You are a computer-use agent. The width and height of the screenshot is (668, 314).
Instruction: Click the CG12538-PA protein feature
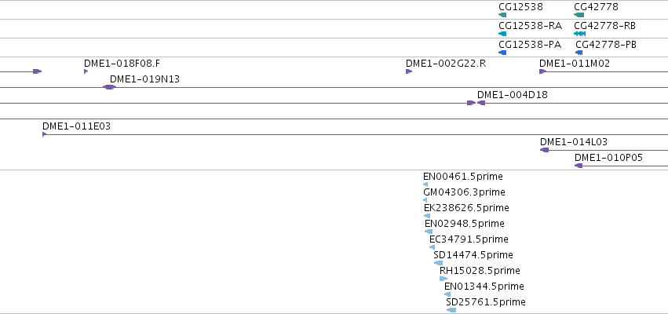502,53
